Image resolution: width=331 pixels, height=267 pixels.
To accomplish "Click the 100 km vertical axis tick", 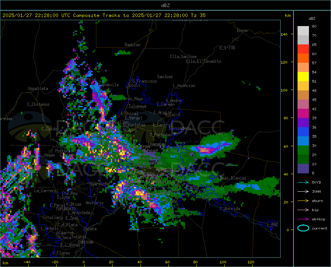I will click(x=284, y=90).
